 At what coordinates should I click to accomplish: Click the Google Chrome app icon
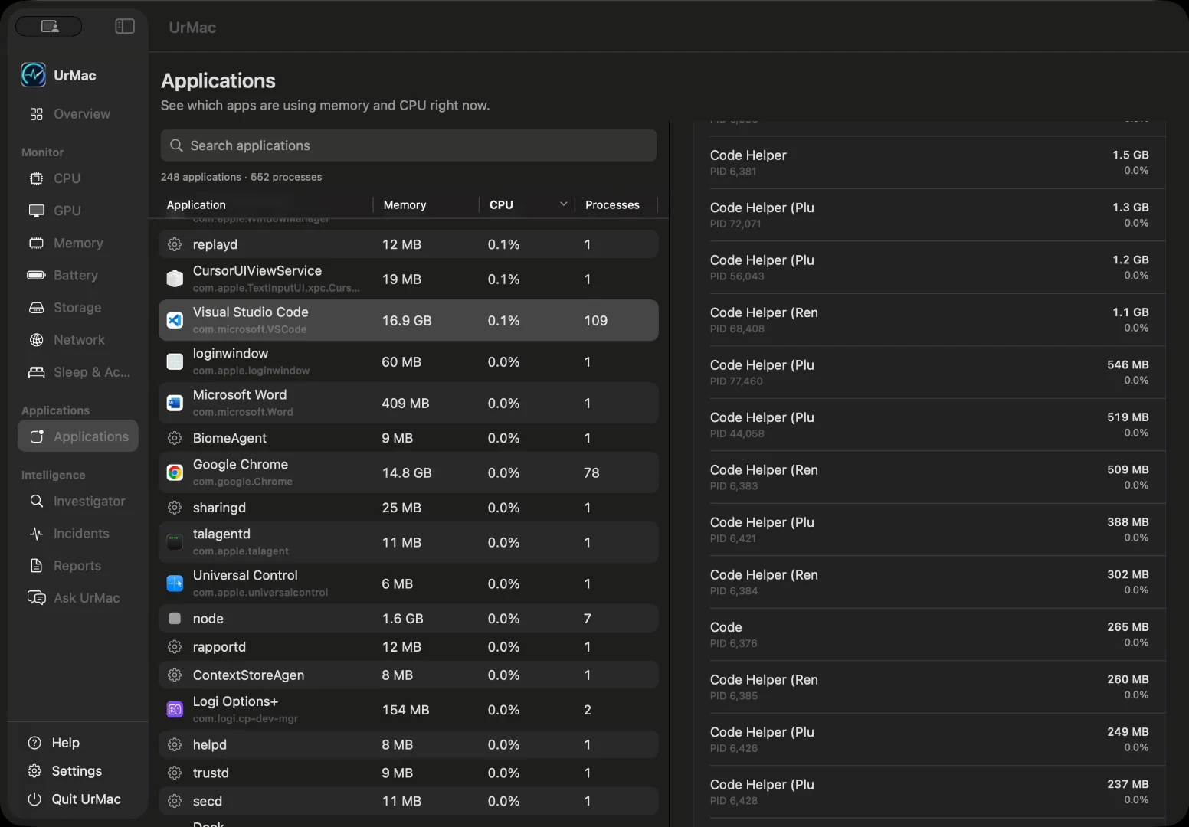(x=175, y=472)
